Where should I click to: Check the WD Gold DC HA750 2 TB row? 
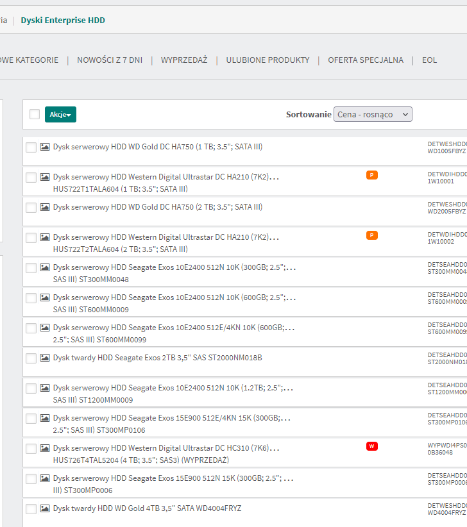pyautogui.click(x=31, y=207)
